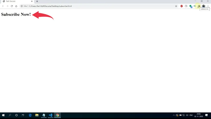211x119 pixels.
Task: Click the browser back arrow
Action: click(x=3, y=6)
